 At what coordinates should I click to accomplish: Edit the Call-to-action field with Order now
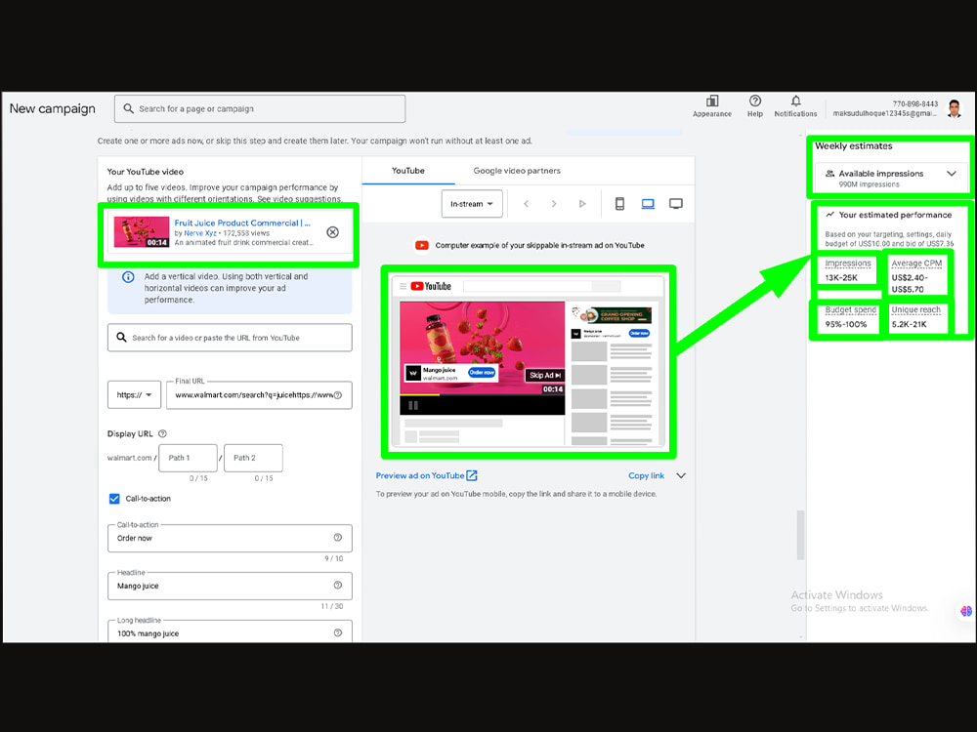[230, 538]
